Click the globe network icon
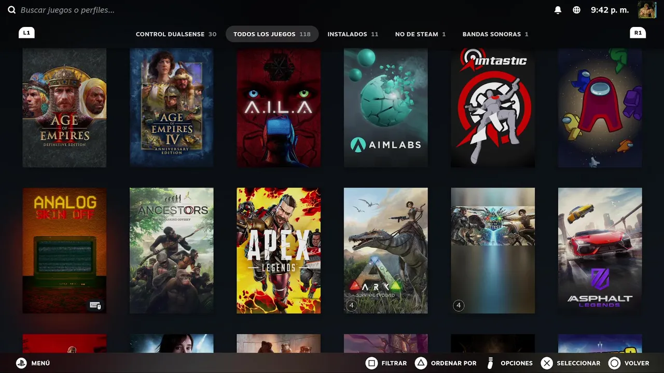 pos(576,10)
